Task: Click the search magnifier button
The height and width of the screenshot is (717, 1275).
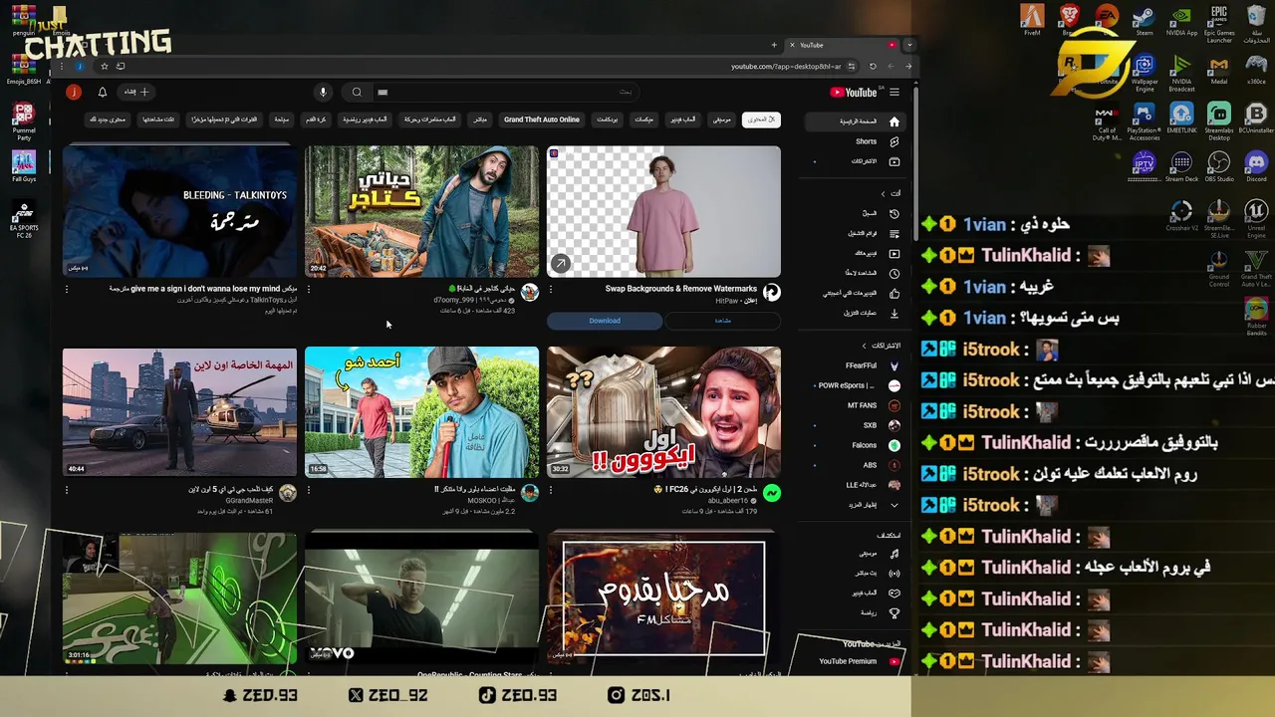Action: pyautogui.click(x=357, y=93)
